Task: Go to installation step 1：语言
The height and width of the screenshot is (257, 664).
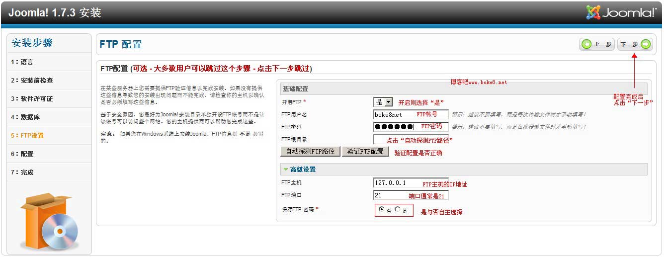Action: 49,62
